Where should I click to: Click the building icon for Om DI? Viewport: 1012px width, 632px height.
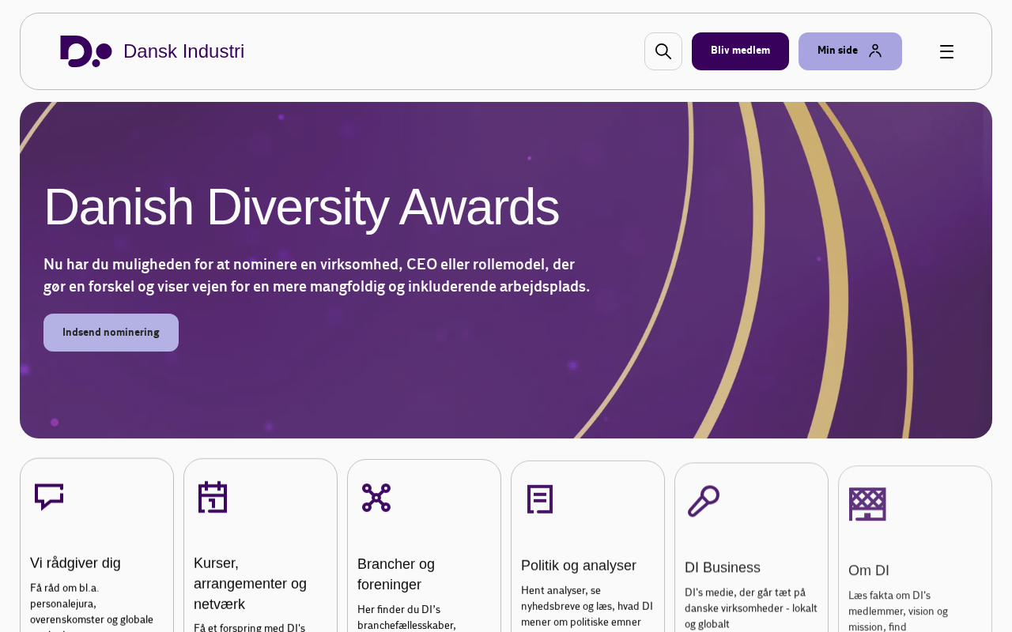coord(867,504)
